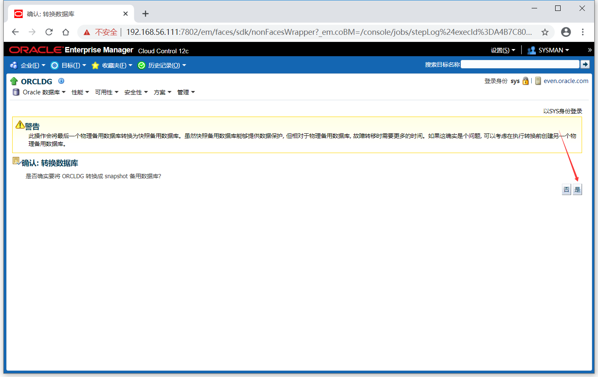Click 是 to confirm conversion
This screenshot has height=377, width=598.
[577, 190]
